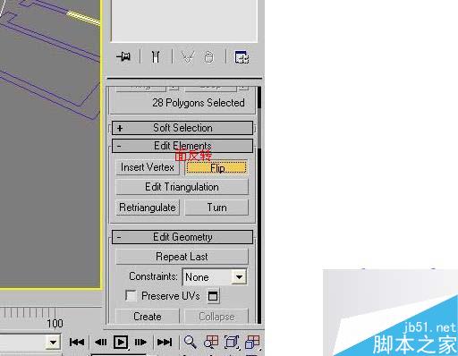458x356 pixels.
Task: Open Configure Modifier Sets icon
Action: pos(242,56)
